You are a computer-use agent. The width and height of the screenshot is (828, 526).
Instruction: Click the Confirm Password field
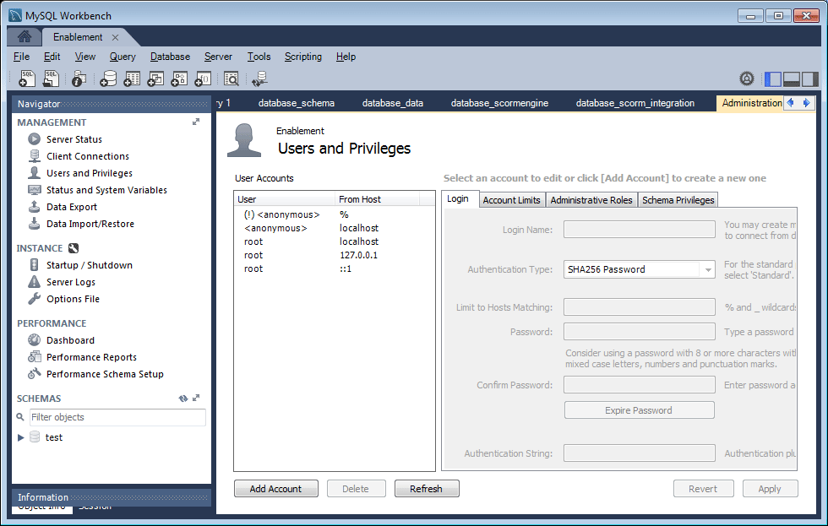click(x=639, y=385)
